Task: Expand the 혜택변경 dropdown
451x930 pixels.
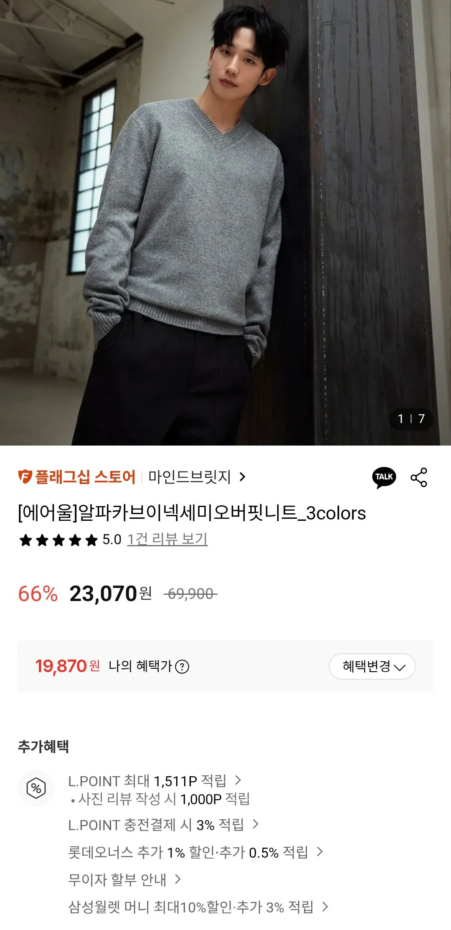Action: click(372, 666)
